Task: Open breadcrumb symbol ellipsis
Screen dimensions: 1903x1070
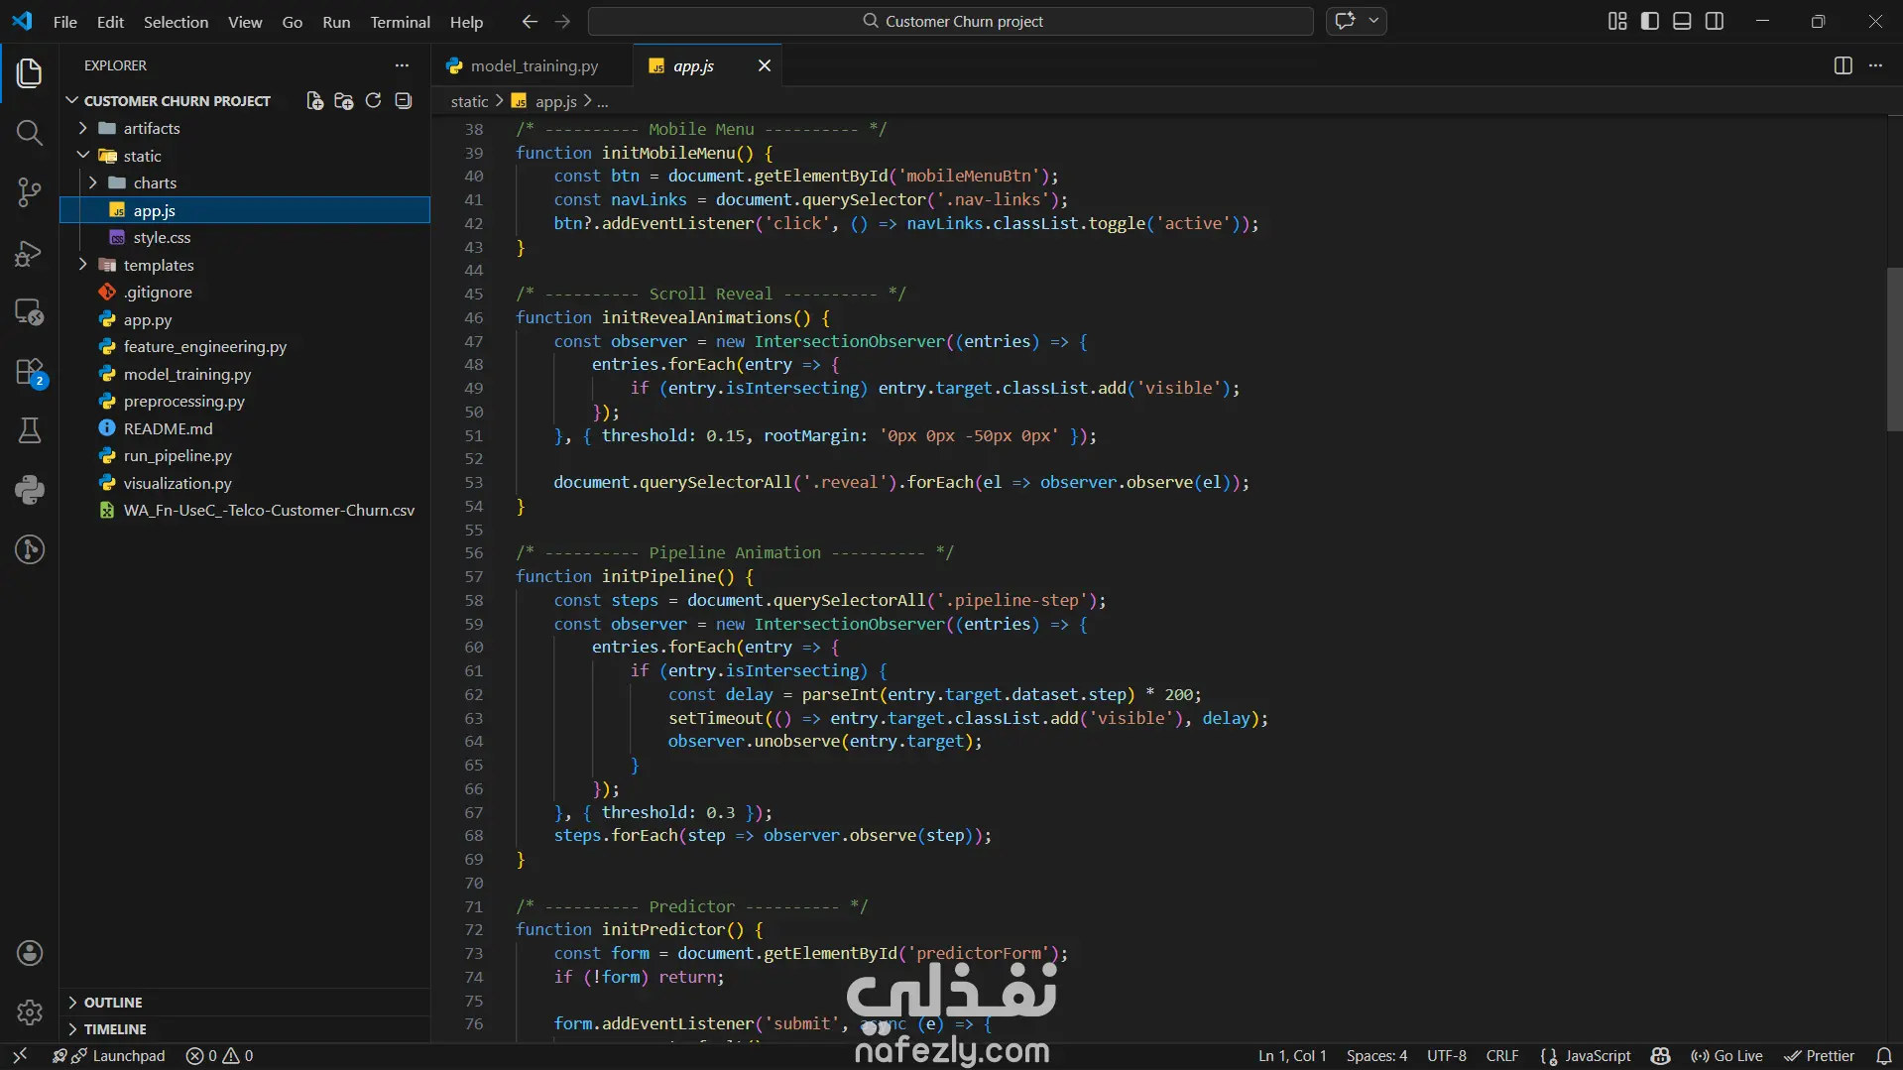Action: click(603, 102)
